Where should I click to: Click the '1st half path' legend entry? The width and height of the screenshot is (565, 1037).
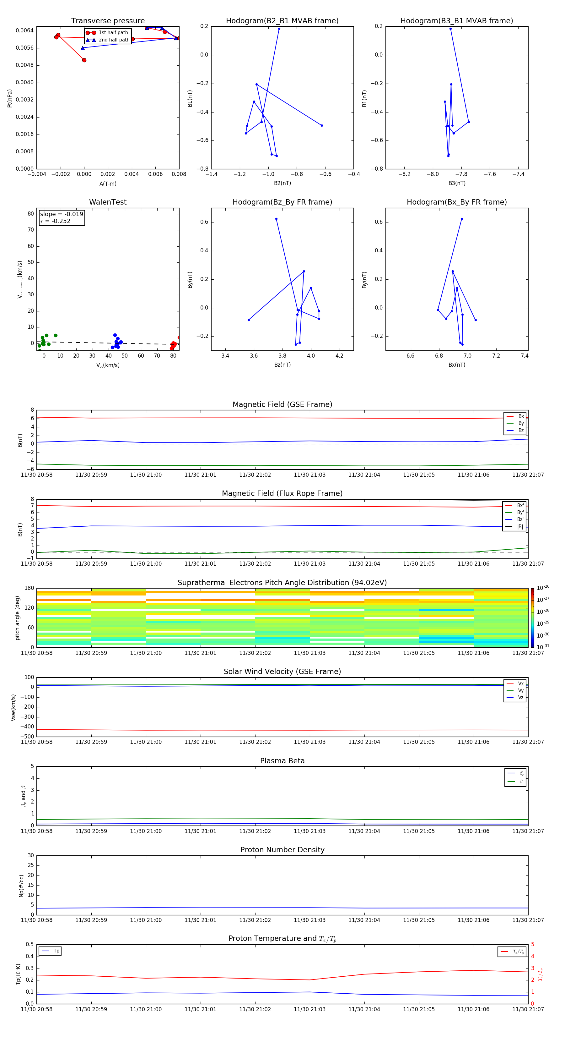(x=107, y=33)
